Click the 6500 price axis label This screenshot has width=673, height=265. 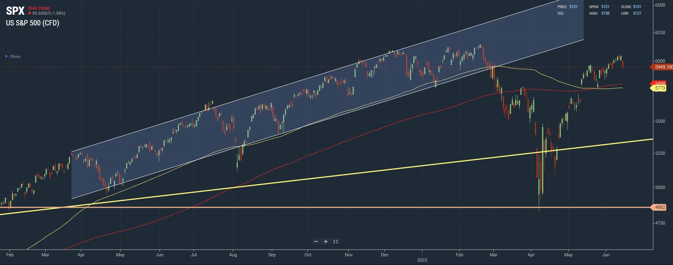pyautogui.click(x=660, y=5)
